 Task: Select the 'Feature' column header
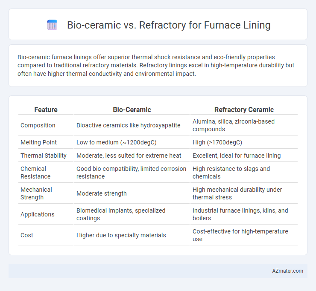pos(46,109)
